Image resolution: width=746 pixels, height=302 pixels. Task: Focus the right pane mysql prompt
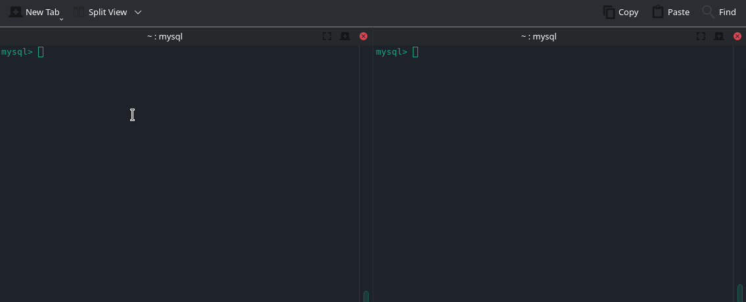tap(397, 52)
